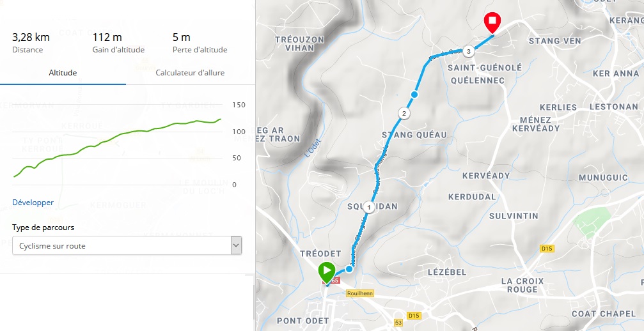644x331 pixels.
Task: Select kilometer 2 marker on route
Action: [x=404, y=114]
